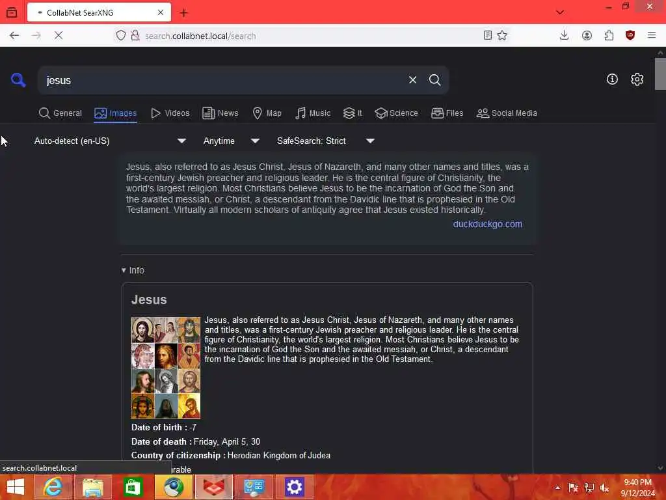Switch to the General tab
This screenshot has width=666, height=500.
click(60, 113)
